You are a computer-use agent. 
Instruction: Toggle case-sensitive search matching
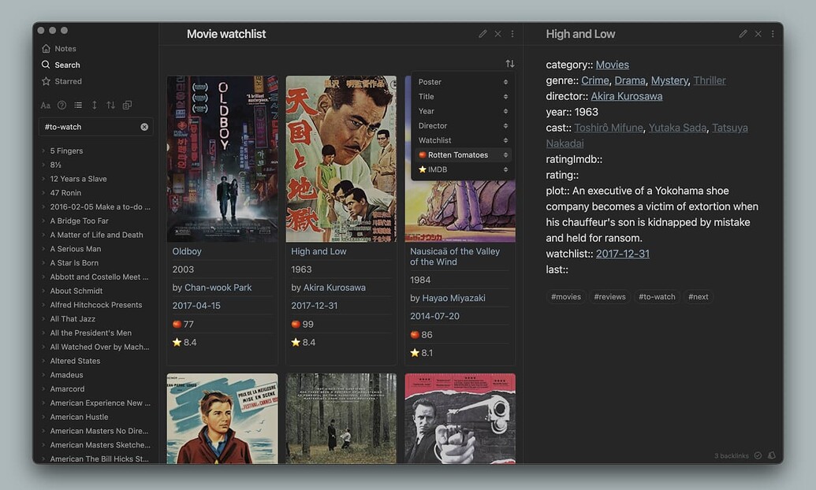pyautogui.click(x=45, y=105)
